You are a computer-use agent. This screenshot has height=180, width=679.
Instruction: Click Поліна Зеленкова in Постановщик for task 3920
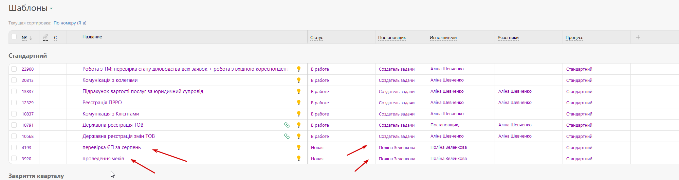point(397,159)
